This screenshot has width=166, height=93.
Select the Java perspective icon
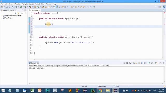pyautogui.click(x=164, y=7)
